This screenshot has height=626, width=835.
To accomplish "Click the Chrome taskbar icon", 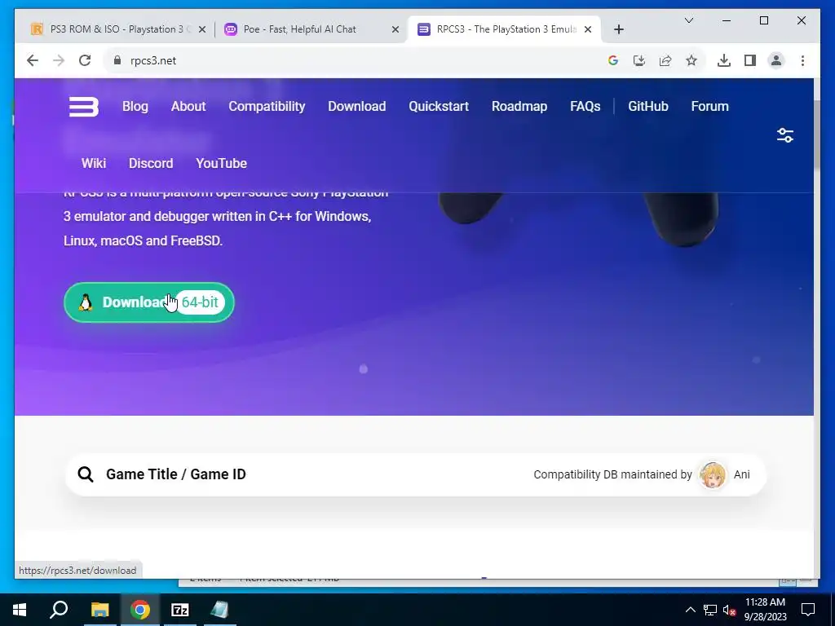I will tap(140, 610).
